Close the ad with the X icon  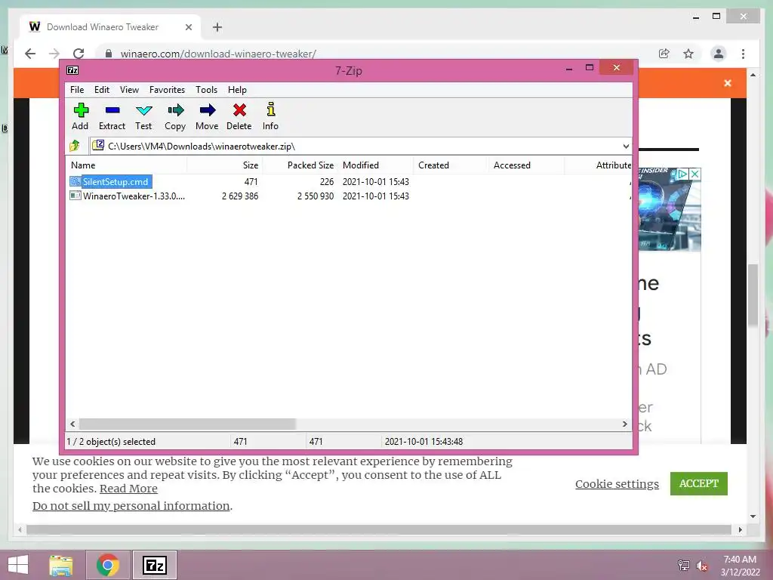[694, 174]
